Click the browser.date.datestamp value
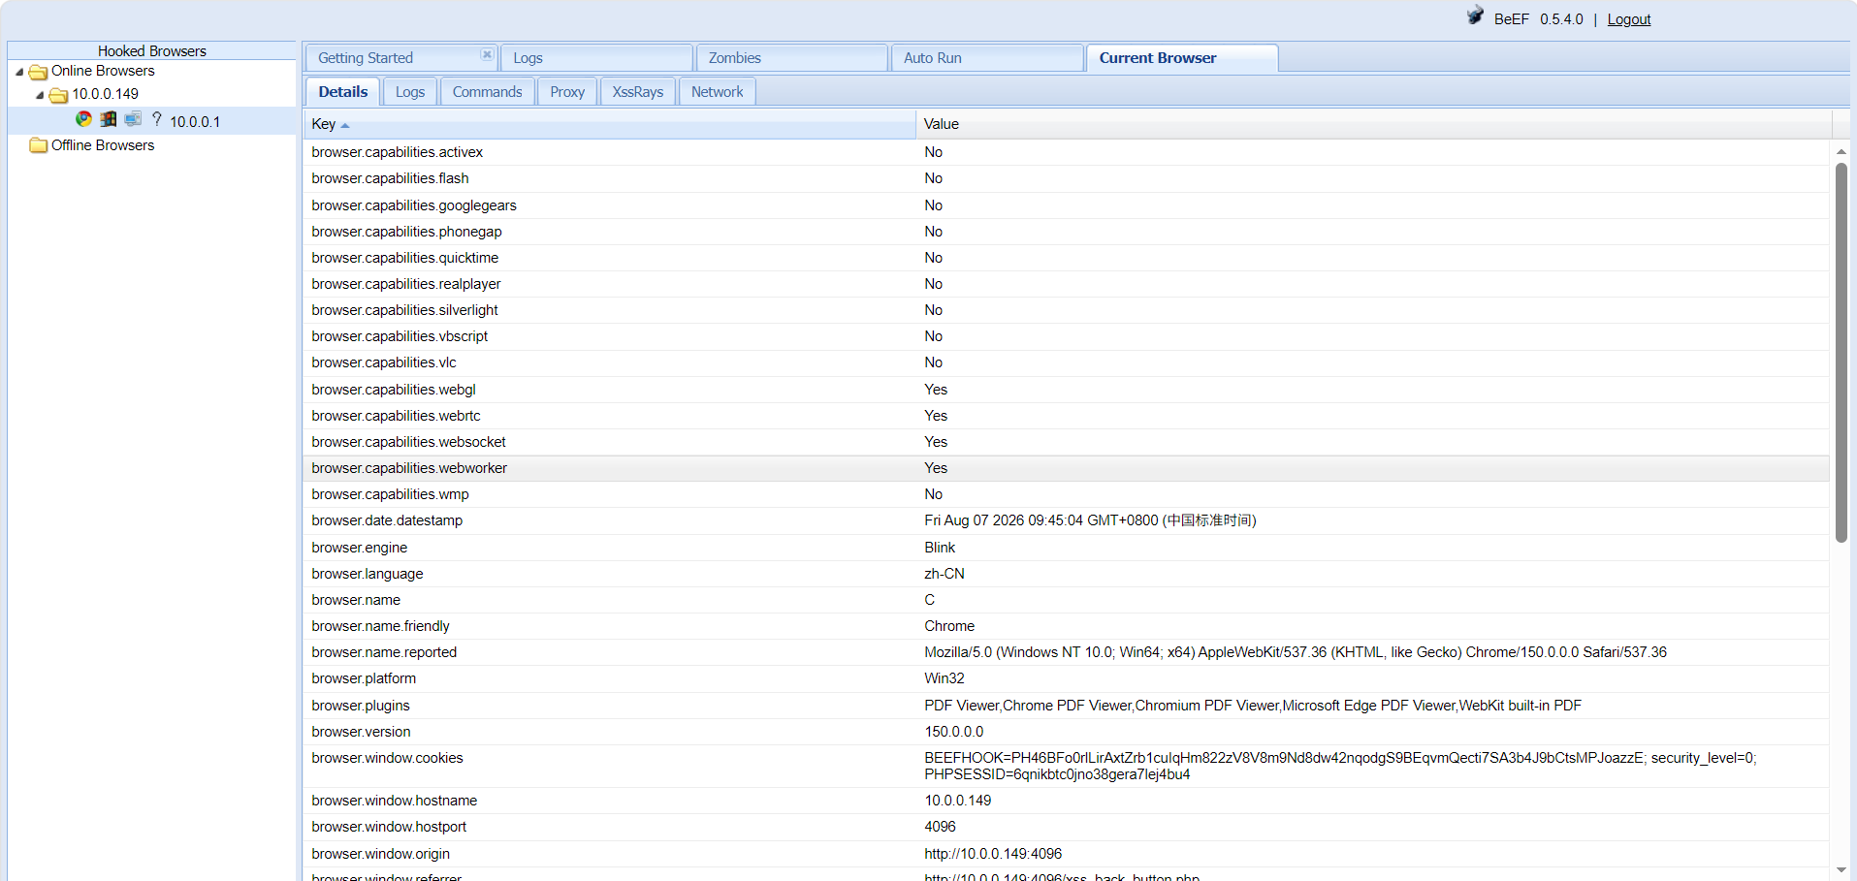 pos(1090,520)
